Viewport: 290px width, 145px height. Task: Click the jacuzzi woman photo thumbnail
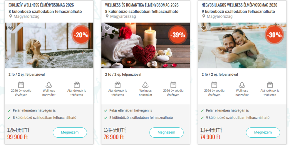coord(49,45)
